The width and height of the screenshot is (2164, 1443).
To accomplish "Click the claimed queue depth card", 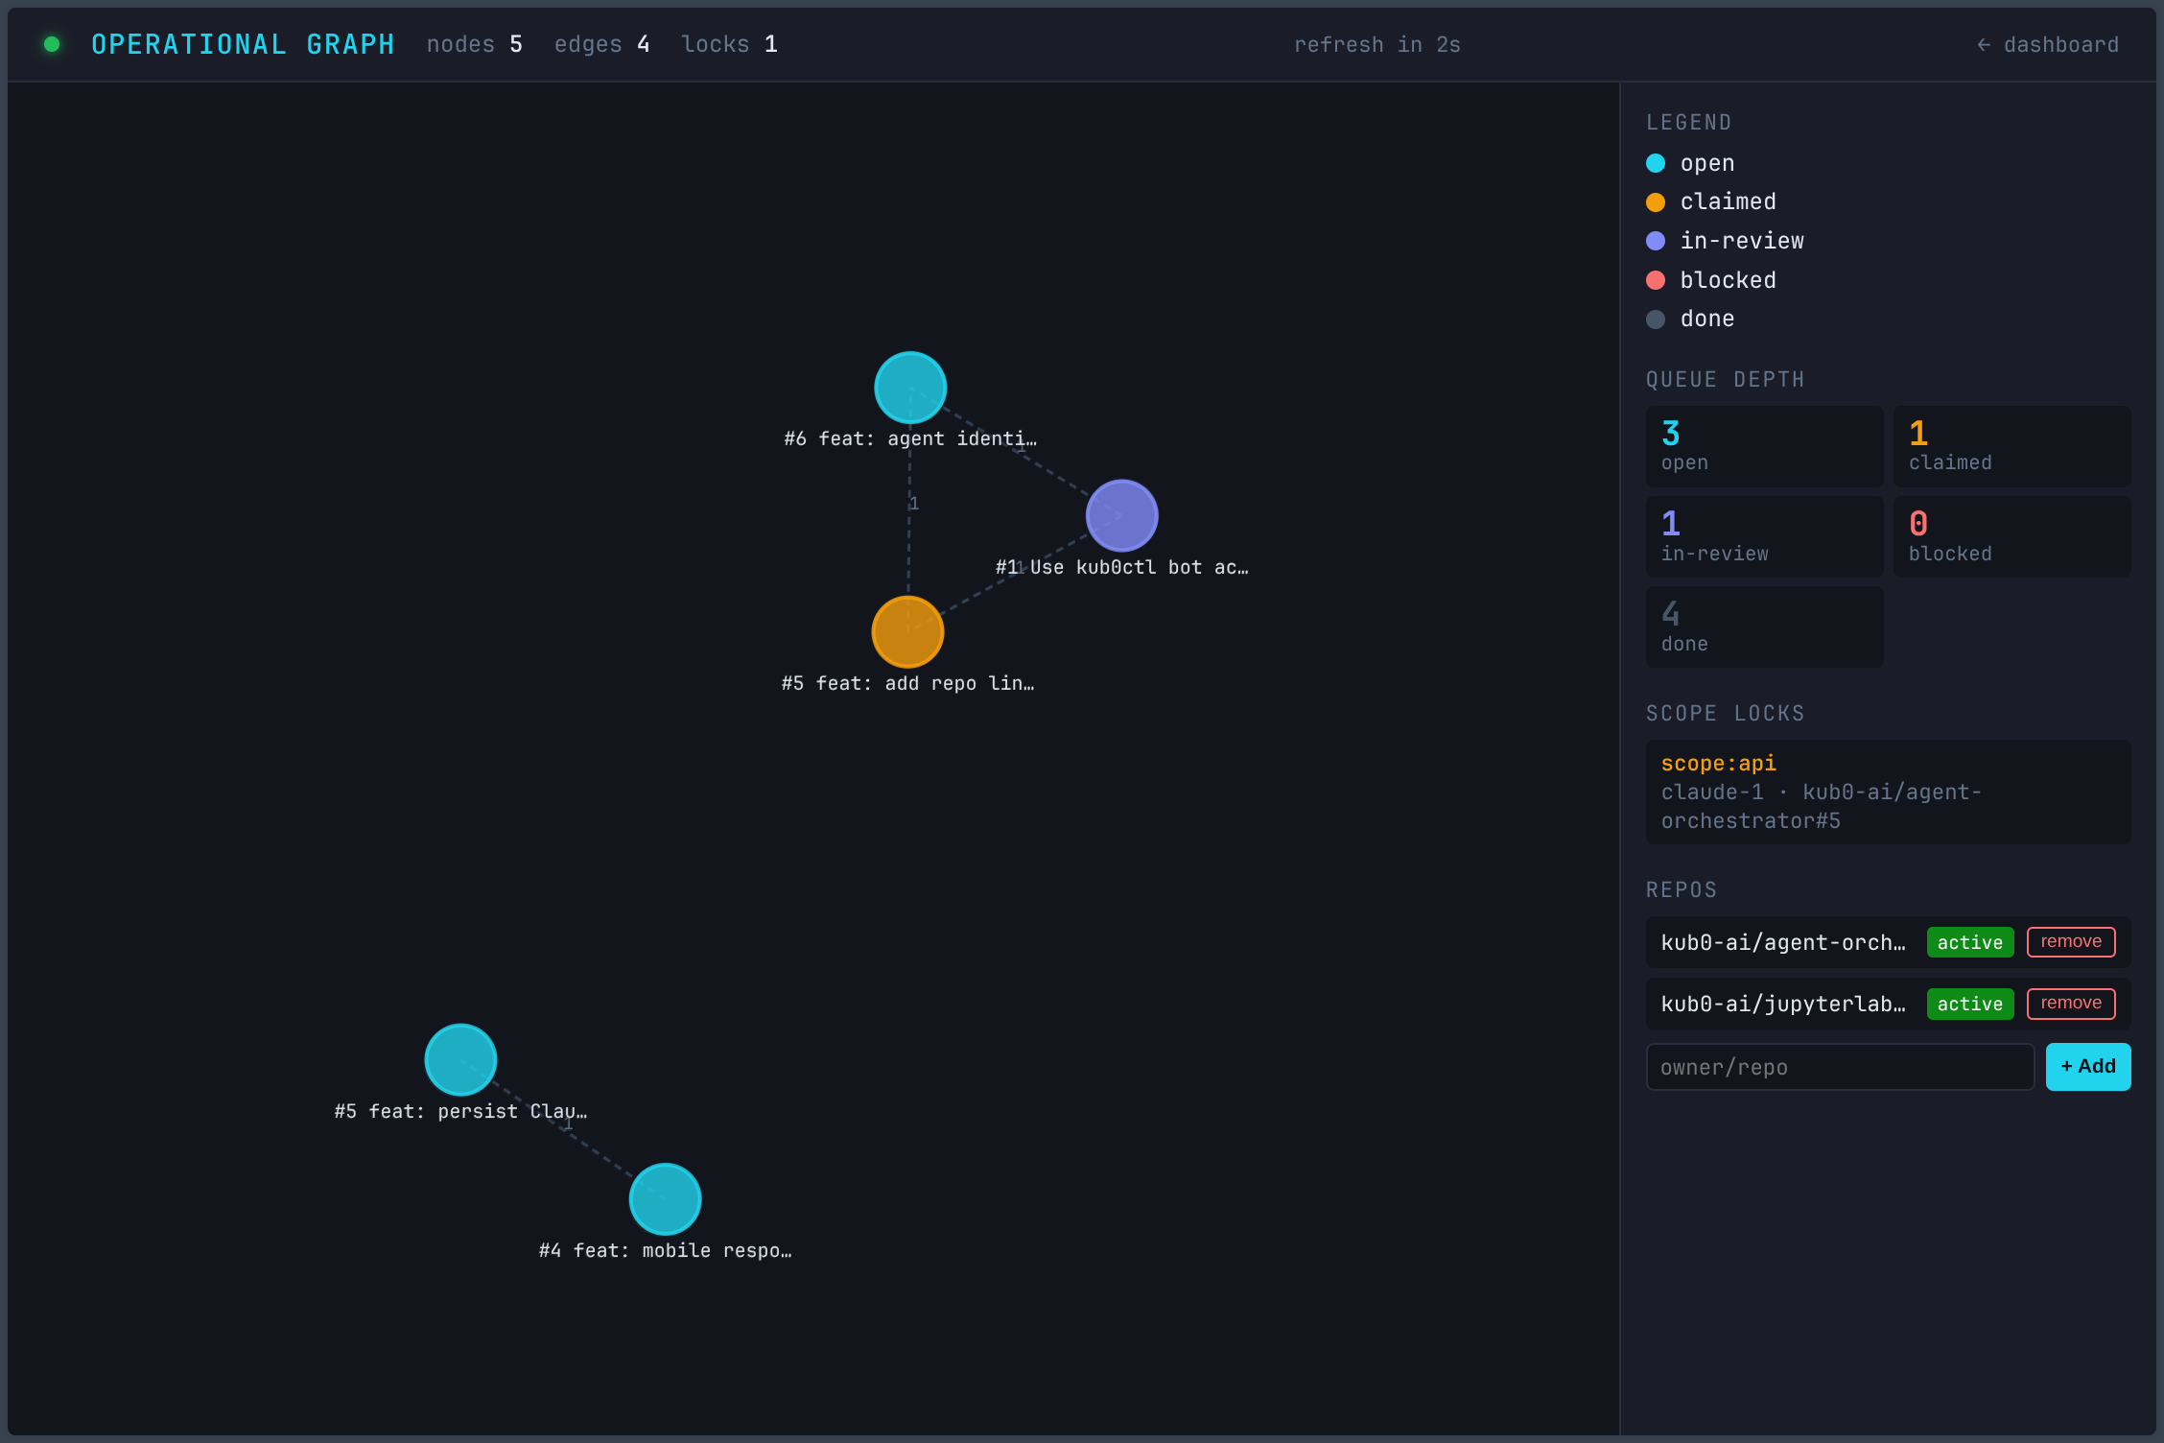I will (2011, 446).
